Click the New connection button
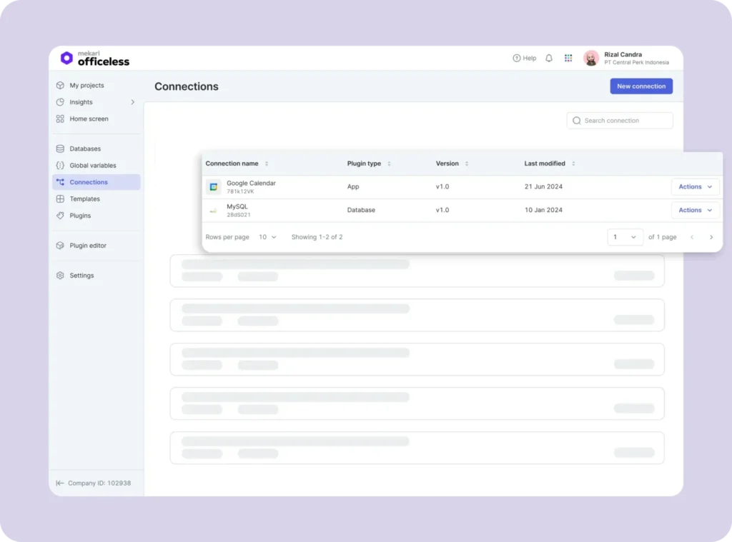Viewport: 732px width, 542px height. tap(640, 86)
